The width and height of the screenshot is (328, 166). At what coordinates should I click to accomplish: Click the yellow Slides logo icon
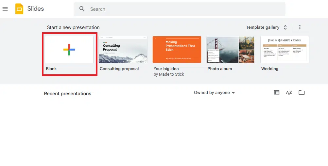click(x=19, y=9)
